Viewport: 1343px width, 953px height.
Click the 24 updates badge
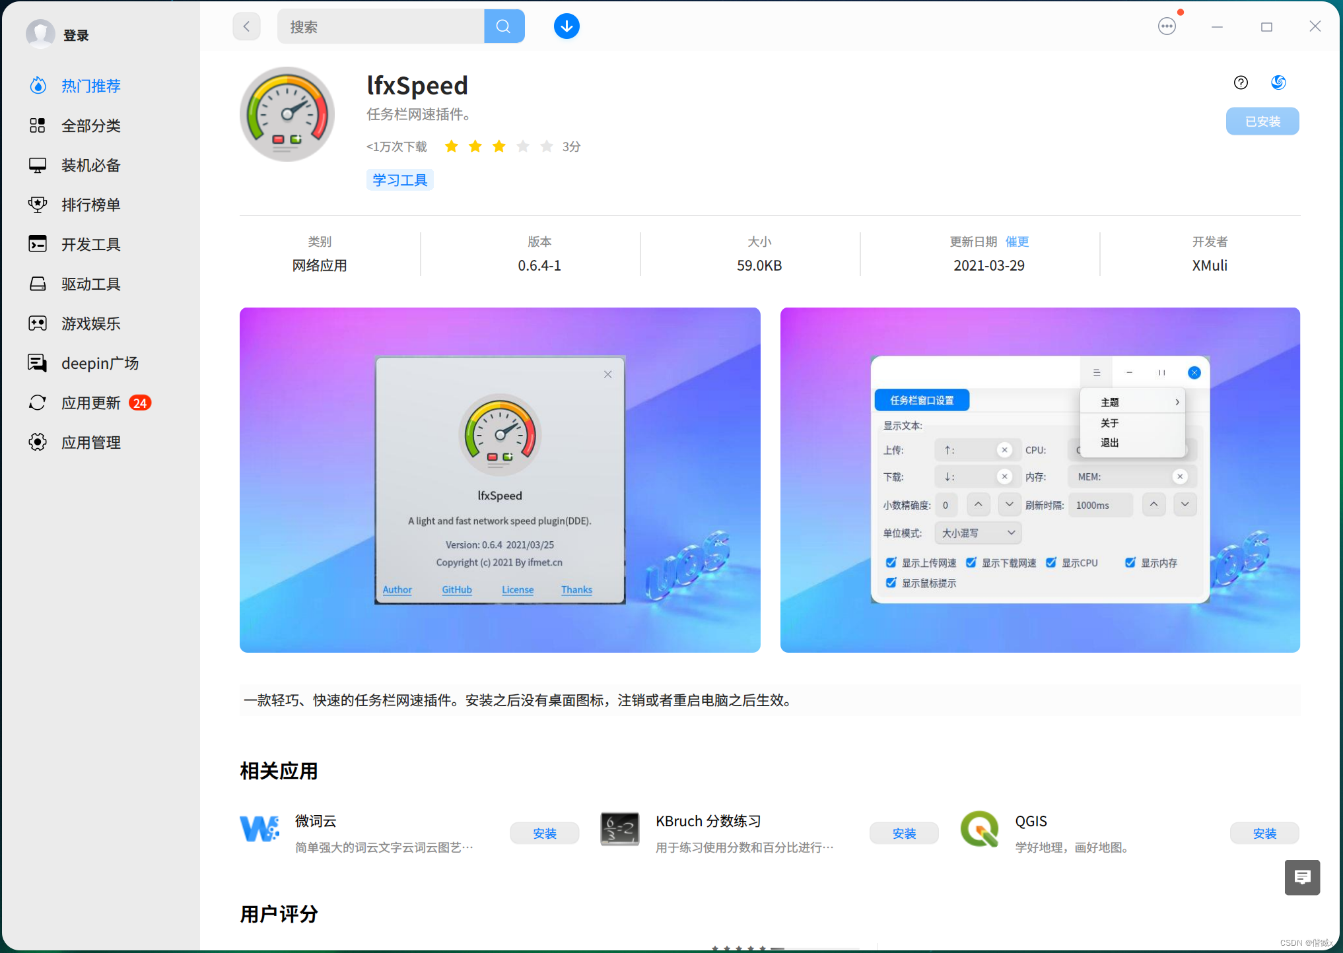tap(140, 403)
